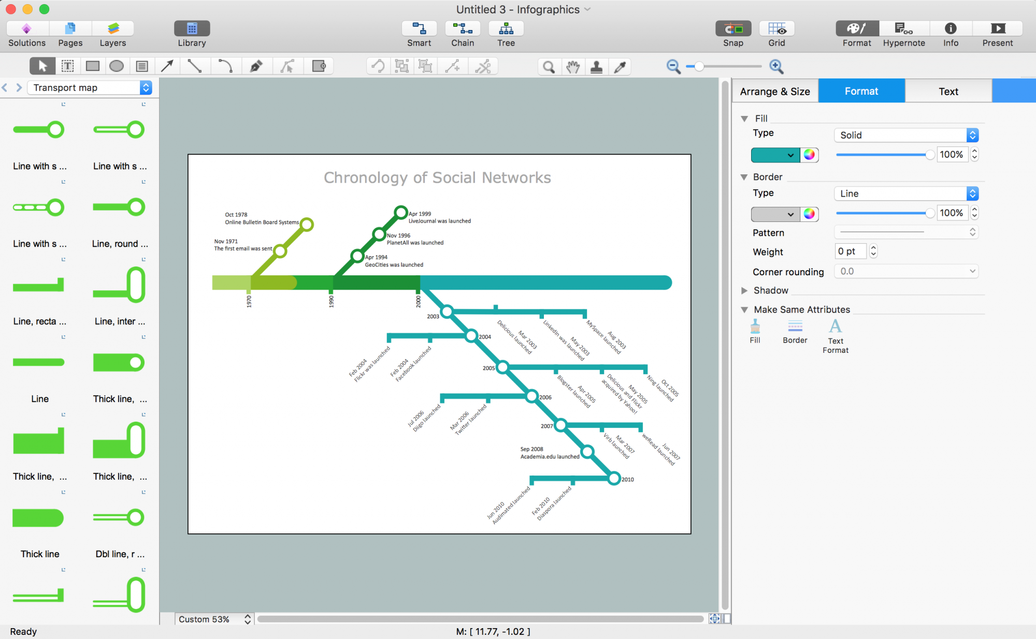Open the gray border color swatch
The image size is (1036, 639).
775,214
